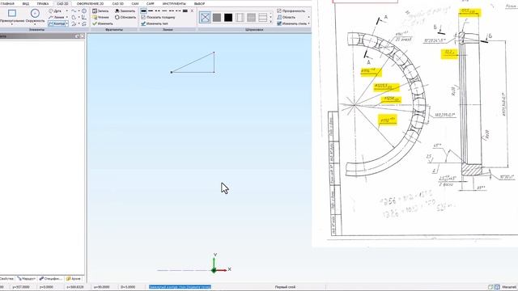The width and height of the screenshot is (518, 291).
Task: Open the Специфик... bottom panel tab
Action: click(50, 279)
